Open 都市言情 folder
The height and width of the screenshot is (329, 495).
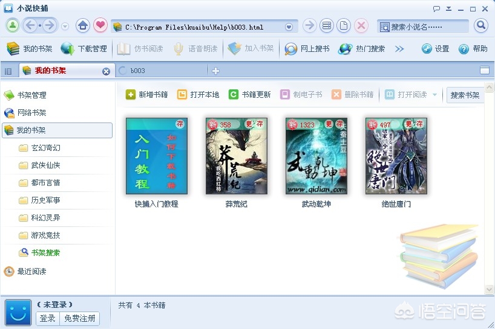pos(40,182)
